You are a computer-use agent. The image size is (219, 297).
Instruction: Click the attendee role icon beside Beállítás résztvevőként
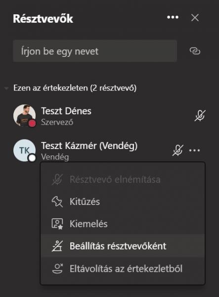(x=57, y=246)
